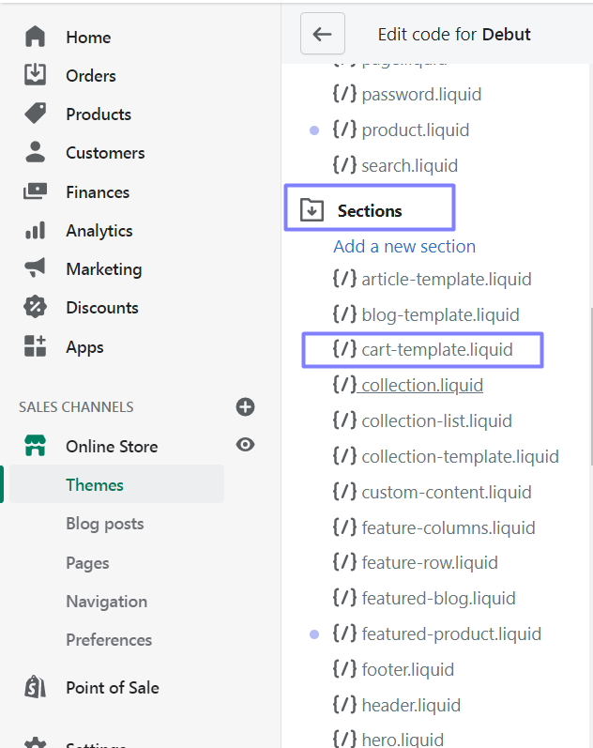The image size is (593, 748).
Task: Open Navigation submenu item
Action: click(x=106, y=602)
